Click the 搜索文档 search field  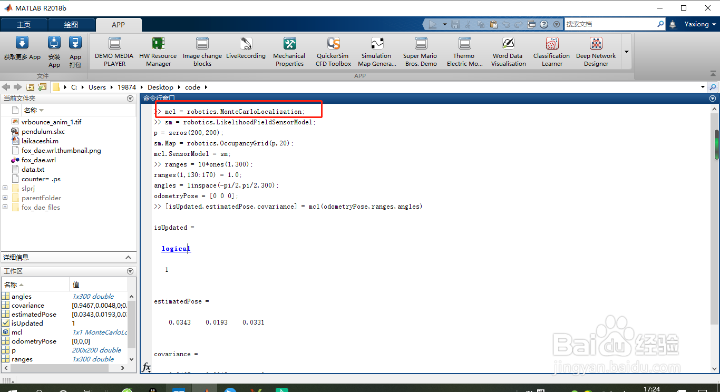(610, 24)
